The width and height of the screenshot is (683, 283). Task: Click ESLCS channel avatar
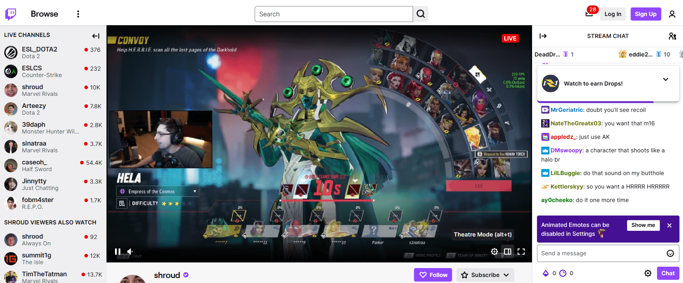(x=11, y=71)
